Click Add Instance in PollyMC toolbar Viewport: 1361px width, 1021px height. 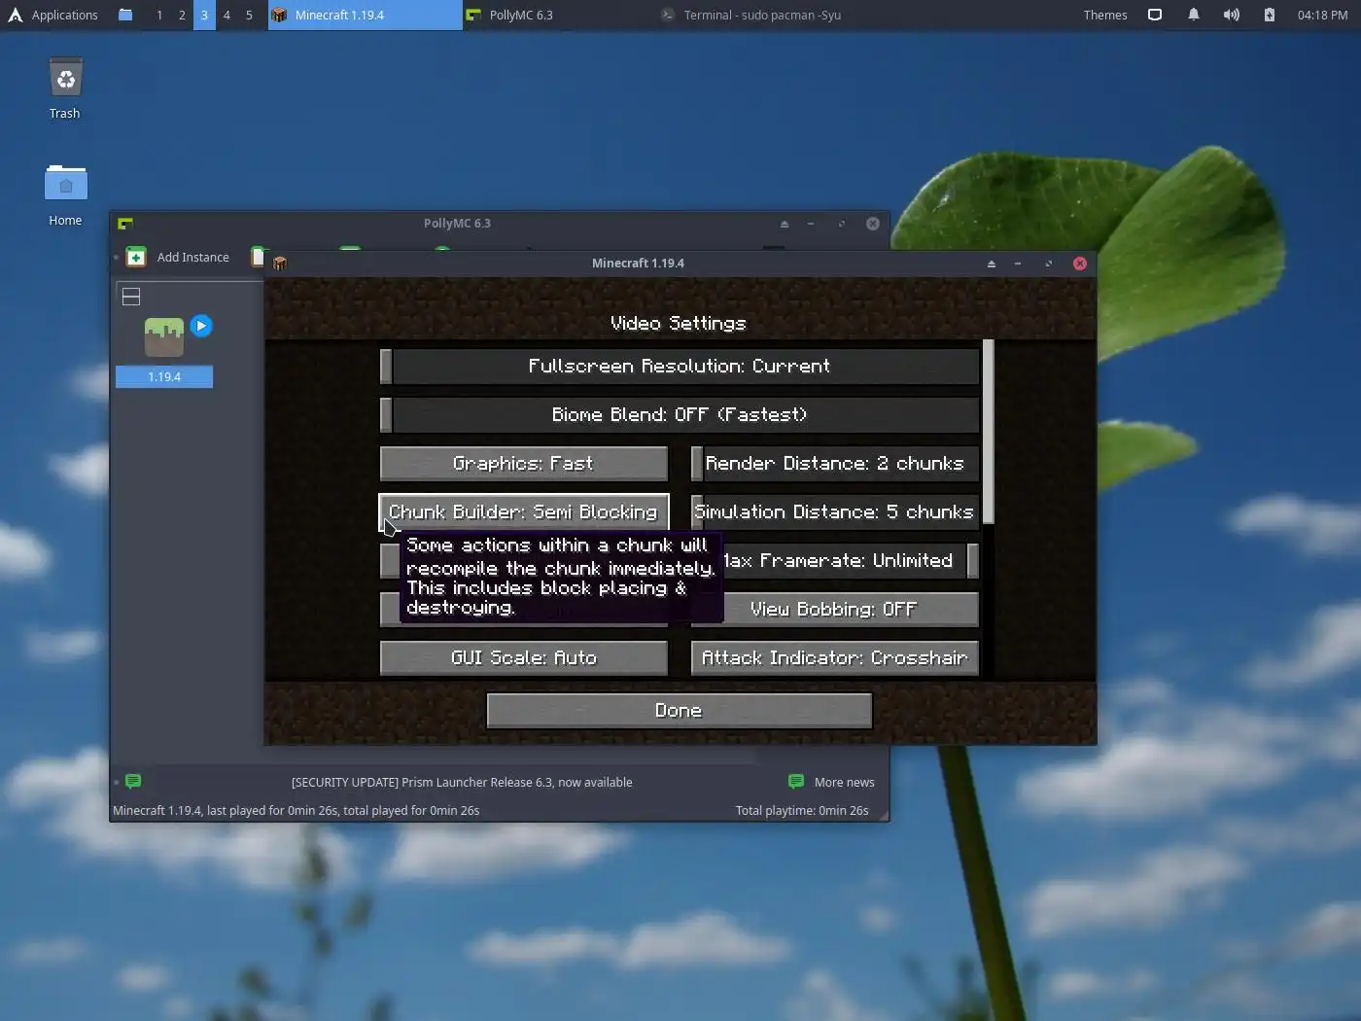tap(179, 257)
